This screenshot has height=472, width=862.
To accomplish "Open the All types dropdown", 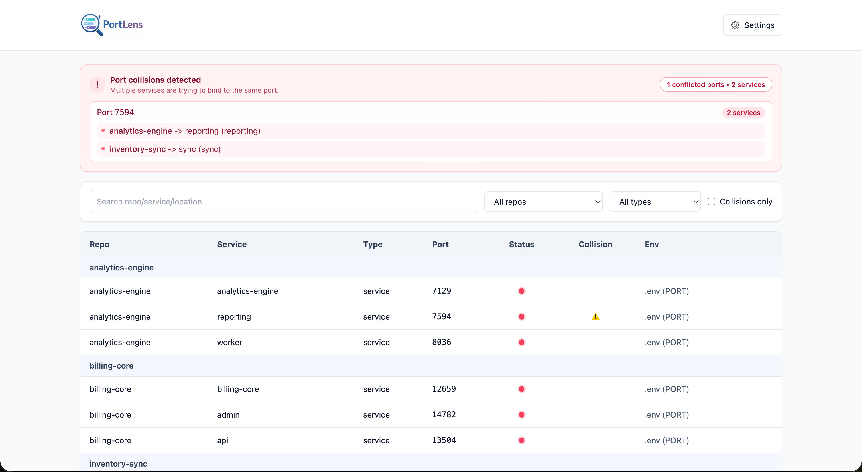I will (655, 202).
